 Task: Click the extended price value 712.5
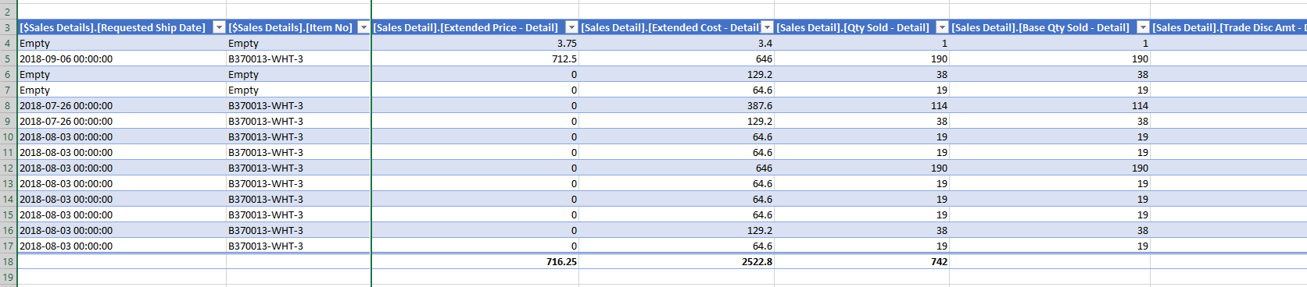(475, 58)
